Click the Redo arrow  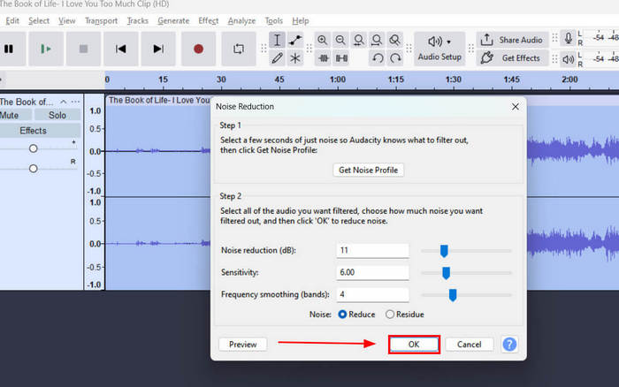[x=395, y=58]
